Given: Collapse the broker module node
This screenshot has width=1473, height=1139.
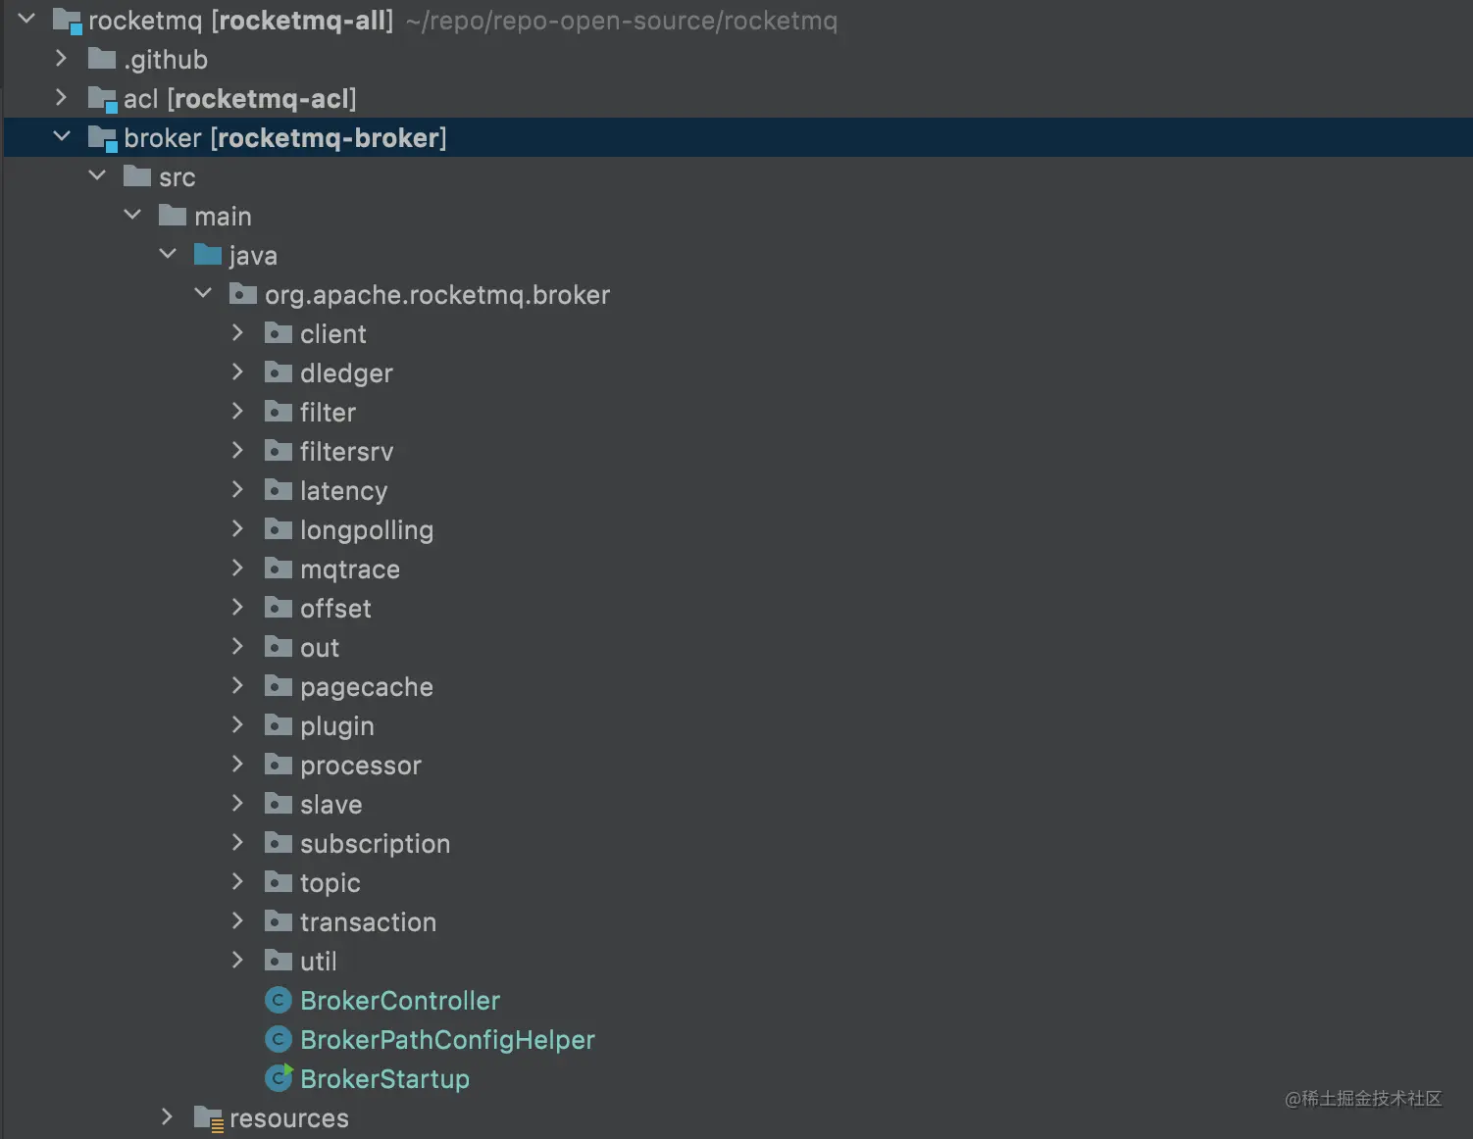Looking at the screenshot, I should (x=62, y=137).
